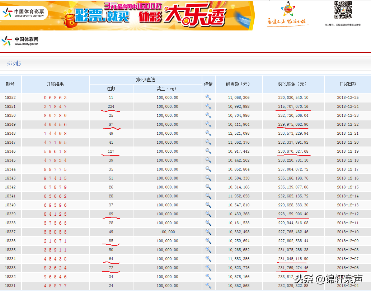
Task: Select pool amount 238,220,781.10
Action: click(x=293, y=160)
